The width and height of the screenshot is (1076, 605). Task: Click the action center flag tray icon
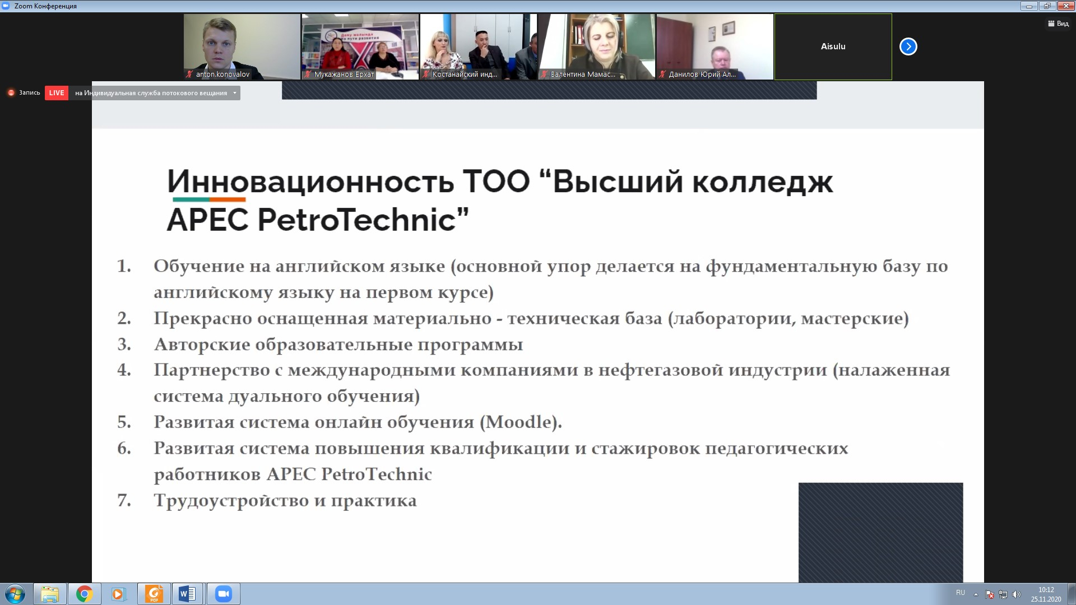pos(990,594)
